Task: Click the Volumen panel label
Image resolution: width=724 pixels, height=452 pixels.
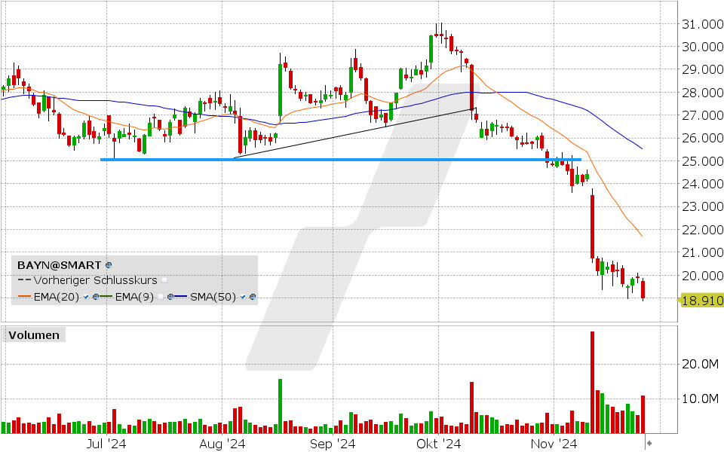Action: [34, 335]
